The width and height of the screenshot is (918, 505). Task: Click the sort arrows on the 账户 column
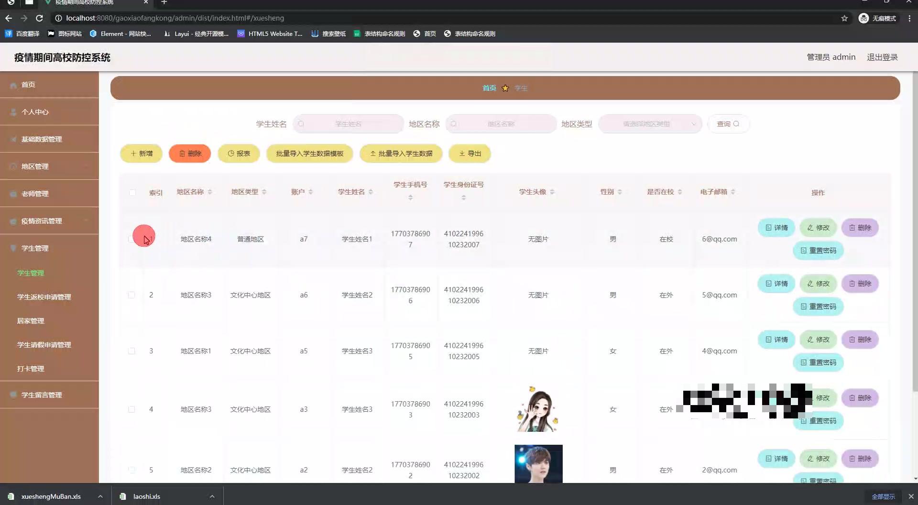pyautogui.click(x=312, y=192)
